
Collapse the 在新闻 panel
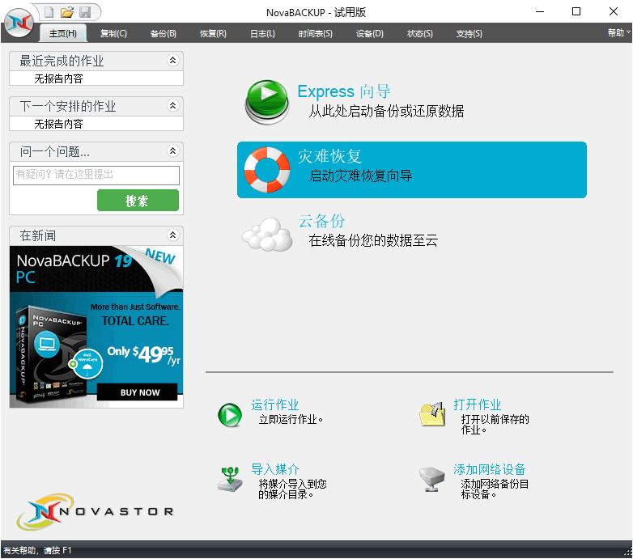[x=172, y=235]
